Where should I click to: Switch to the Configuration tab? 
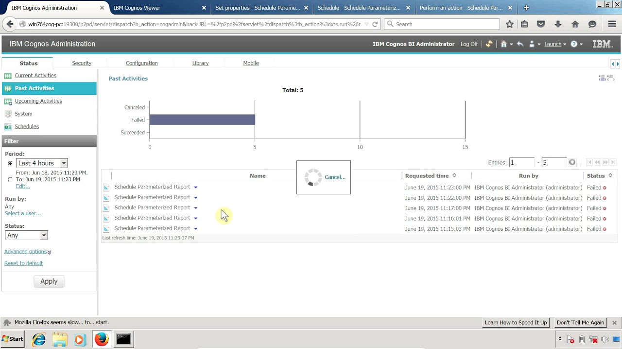pos(141,63)
